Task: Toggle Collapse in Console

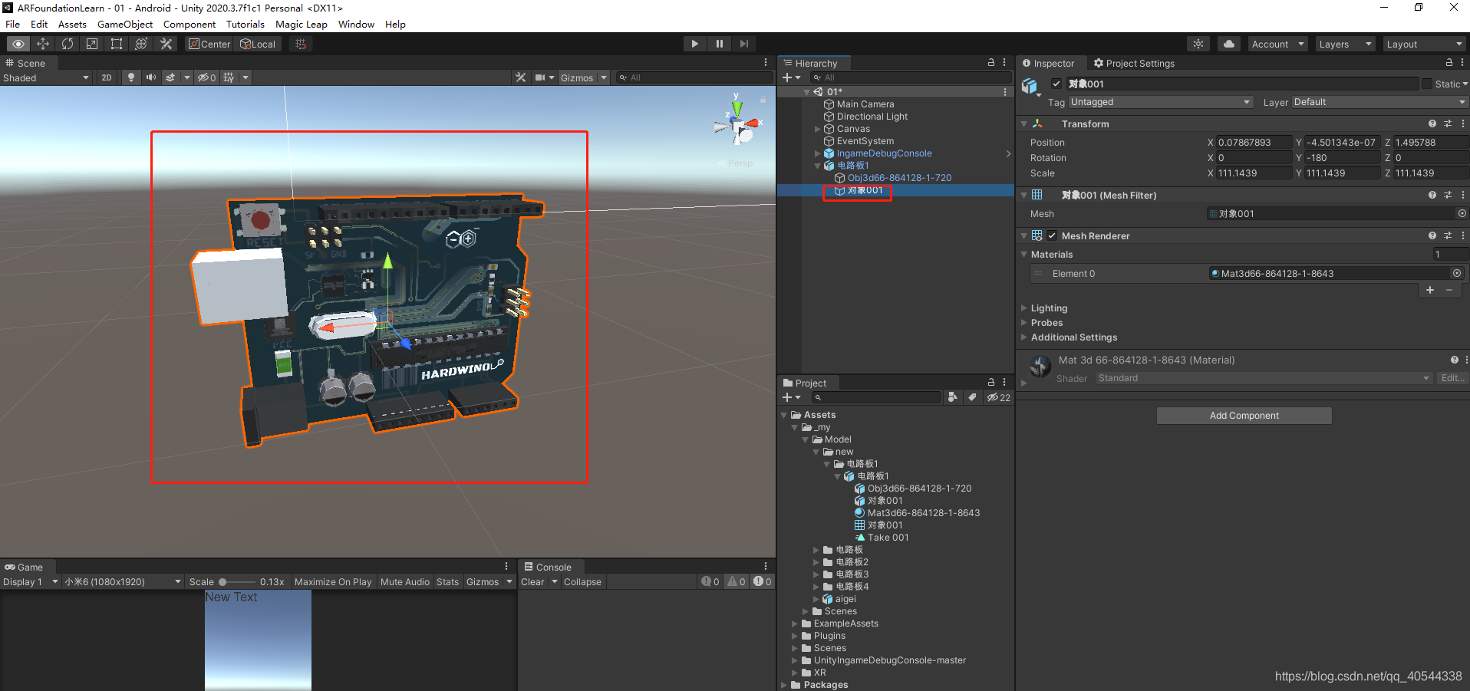Action: [582, 582]
